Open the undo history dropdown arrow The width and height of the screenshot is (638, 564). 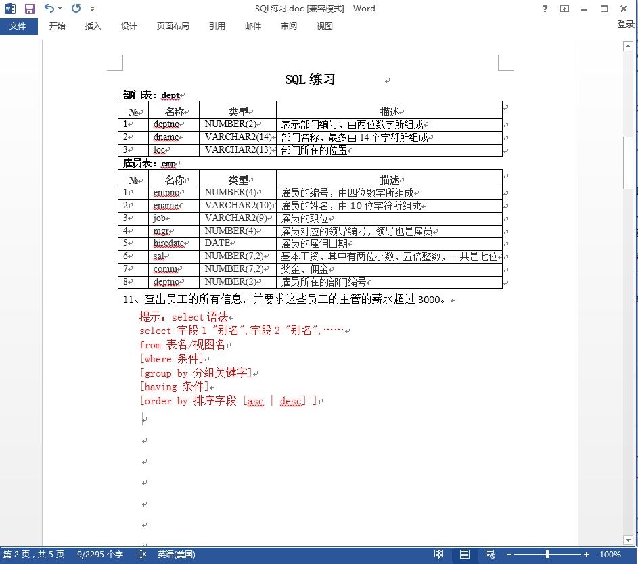[60, 9]
